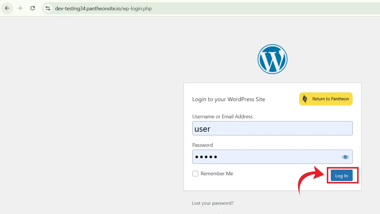Click the Remember Me label text
This screenshot has height=214, width=380.
[x=217, y=174]
